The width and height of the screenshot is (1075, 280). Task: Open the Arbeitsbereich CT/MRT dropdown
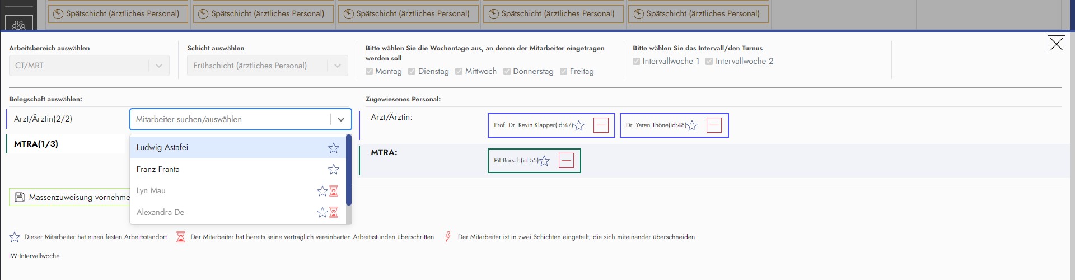coord(89,66)
